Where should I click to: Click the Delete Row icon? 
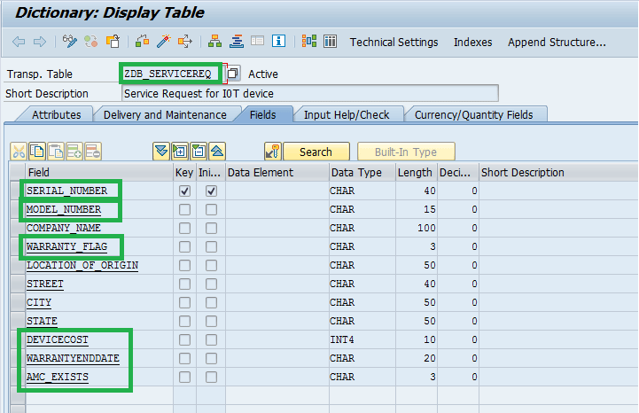pyautogui.click(x=93, y=152)
